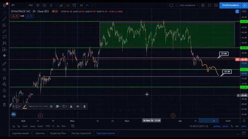Open the indicators fx menu
Screen dimensions: 248x139
coord(51,5)
